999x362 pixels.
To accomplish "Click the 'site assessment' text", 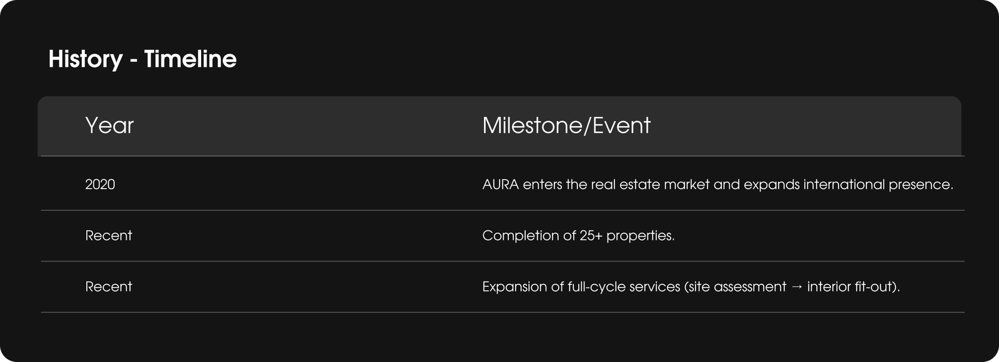I will point(737,287).
